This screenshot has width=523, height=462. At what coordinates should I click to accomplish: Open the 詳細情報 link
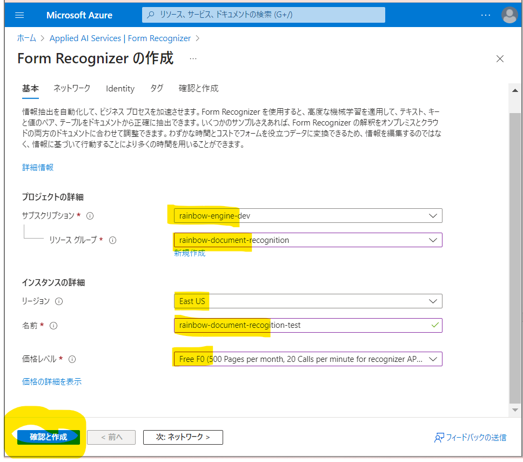click(x=38, y=167)
